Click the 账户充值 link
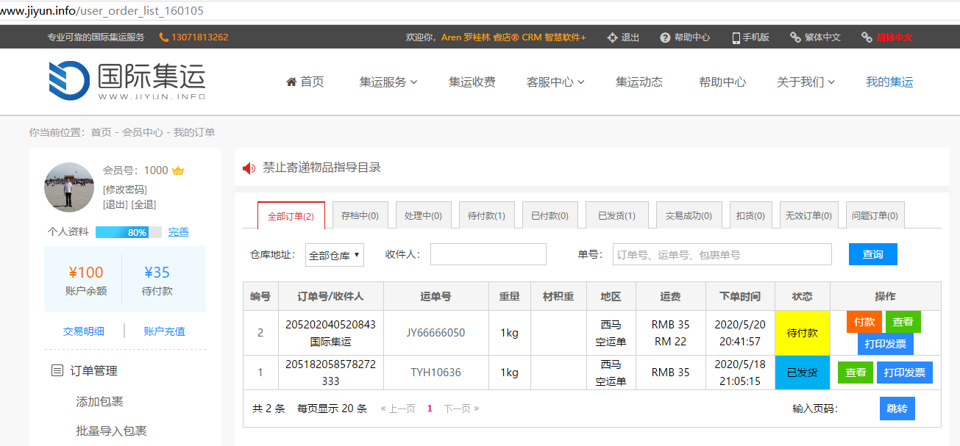Viewport: 960px width, 446px height. (164, 331)
